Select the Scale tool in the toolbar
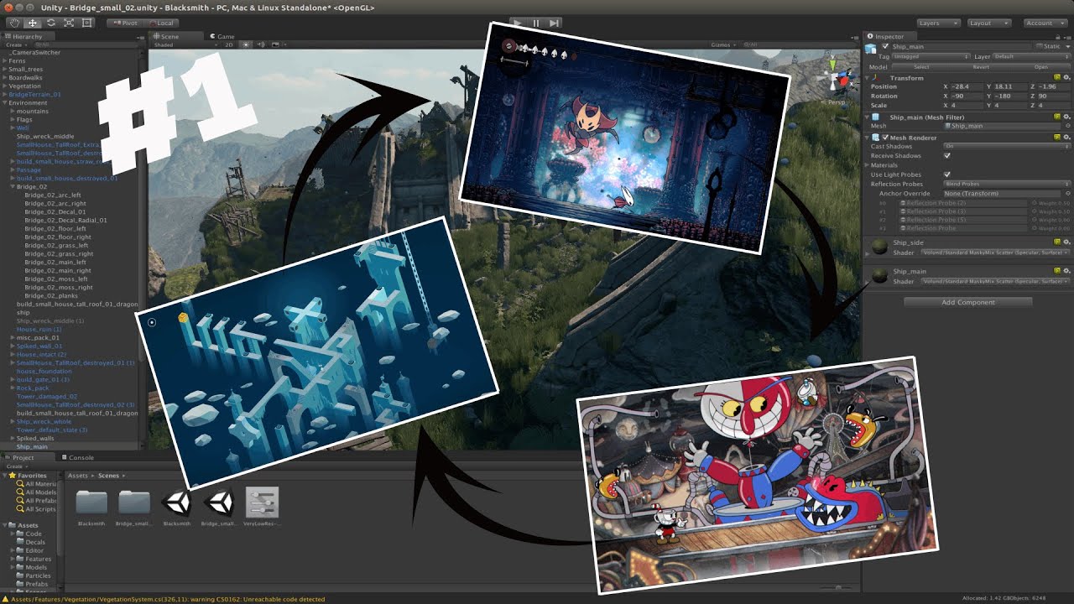This screenshot has height=604, width=1074. coord(69,23)
